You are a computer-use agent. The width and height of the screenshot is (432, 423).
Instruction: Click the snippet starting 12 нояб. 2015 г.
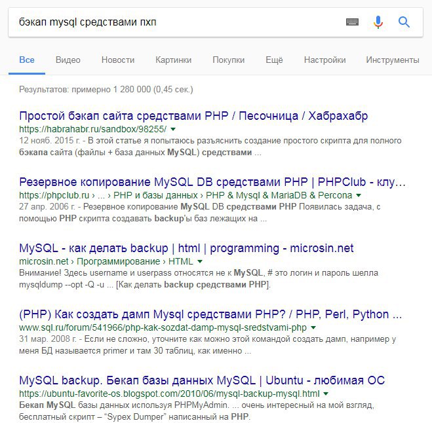pyautogui.click(x=210, y=147)
